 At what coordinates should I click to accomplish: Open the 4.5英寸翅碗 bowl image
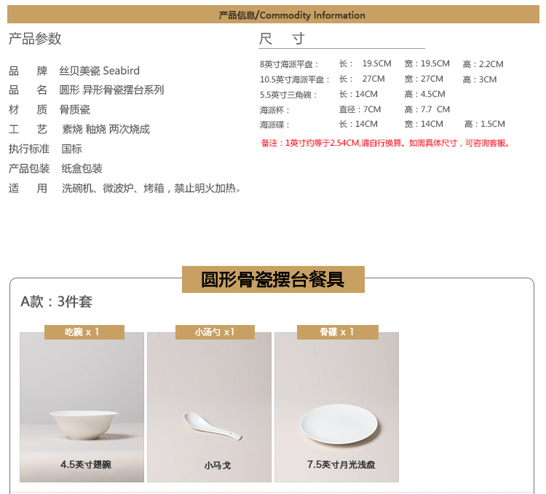(82, 407)
